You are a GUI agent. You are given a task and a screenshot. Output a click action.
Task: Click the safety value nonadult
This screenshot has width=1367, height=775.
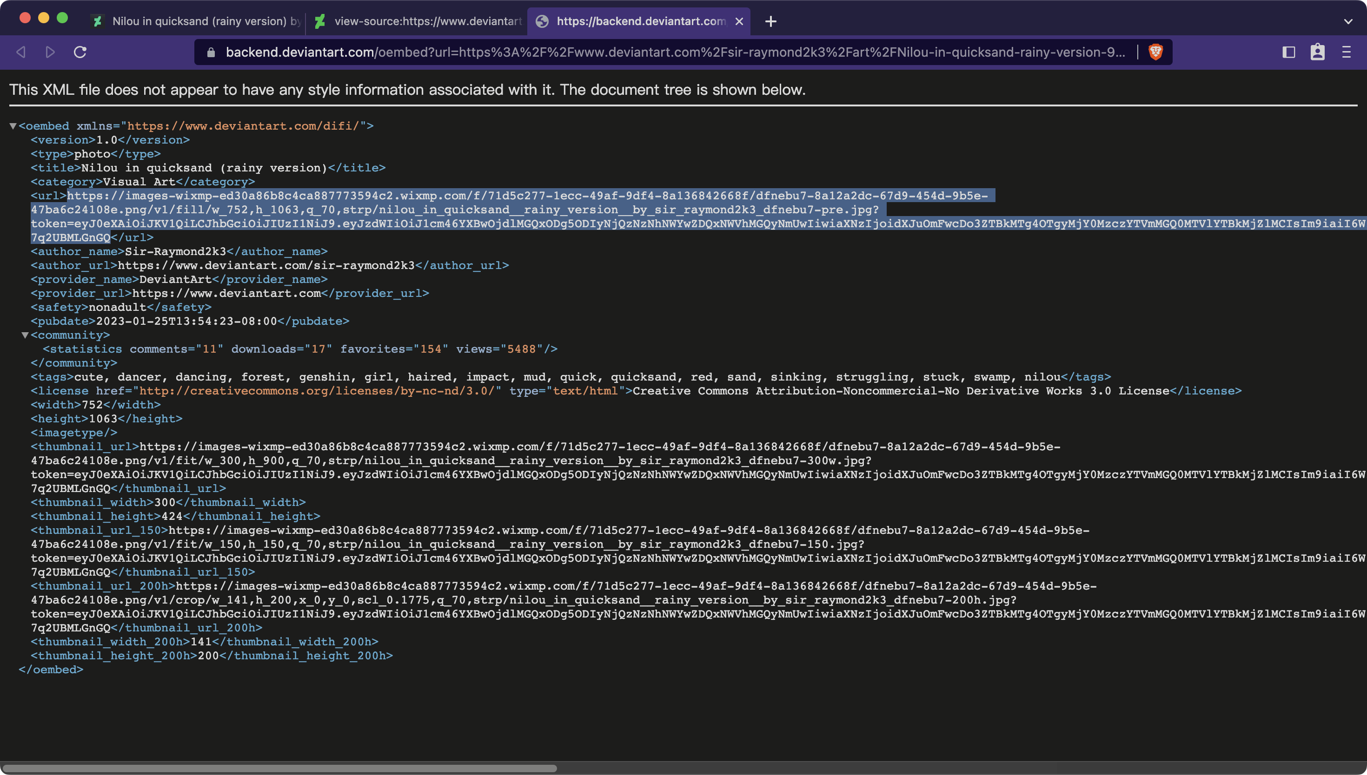(x=117, y=307)
